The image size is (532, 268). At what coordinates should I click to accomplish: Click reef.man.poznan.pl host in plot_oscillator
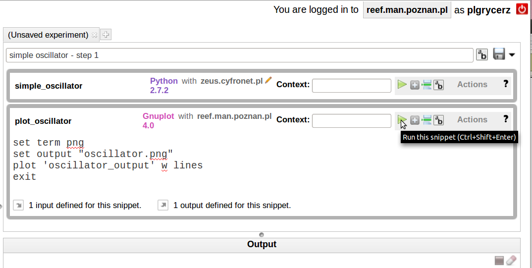(234, 116)
